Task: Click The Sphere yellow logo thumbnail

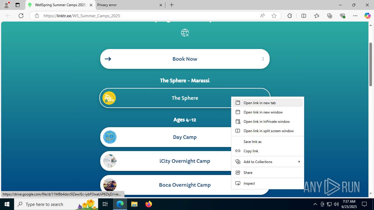Action: [x=109, y=98]
